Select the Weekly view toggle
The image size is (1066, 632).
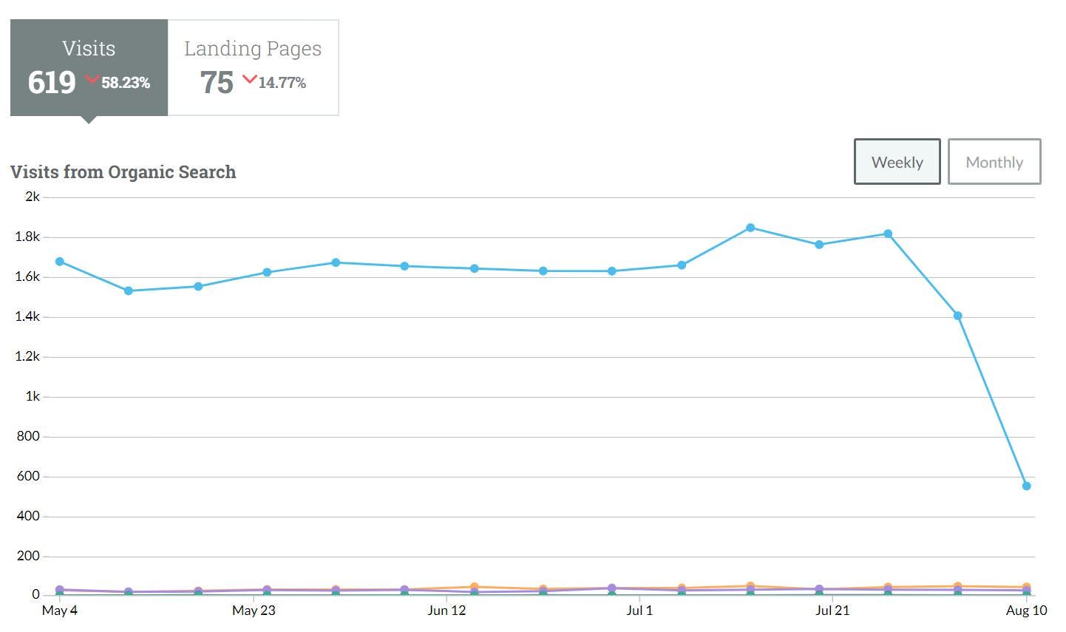pyautogui.click(x=897, y=162)
